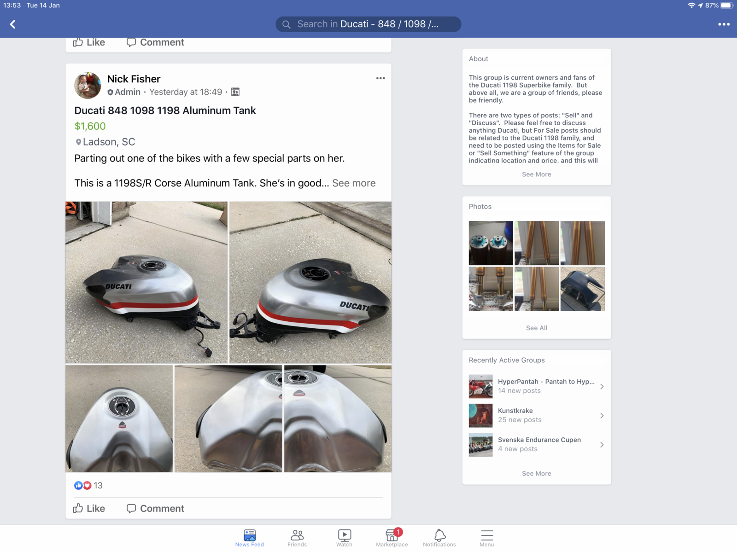737x552 pixels.
Task: Expand About section with See More
Action: 536,174
